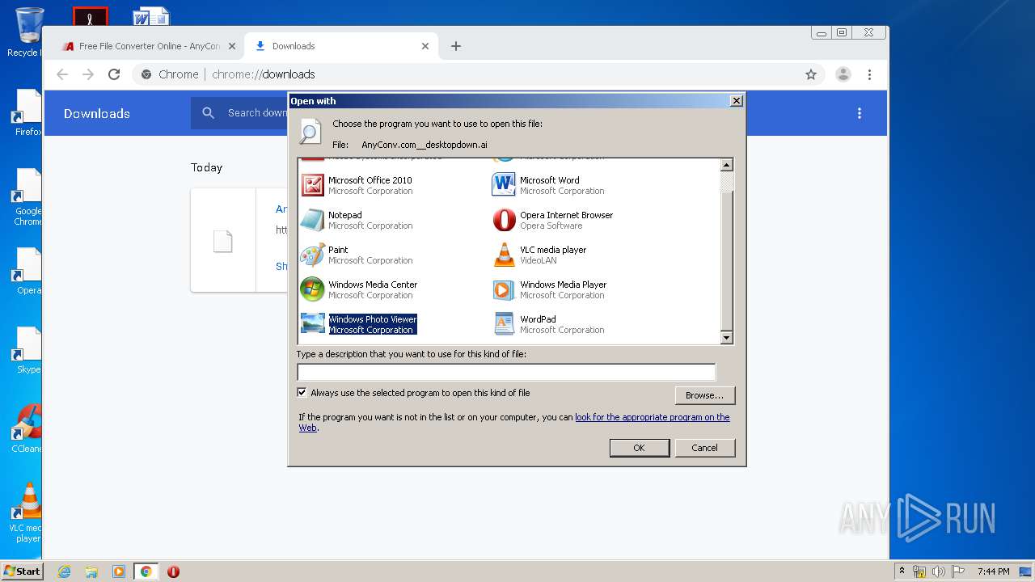Click the taskbar clock 7:44 PM

pos(993,571)
